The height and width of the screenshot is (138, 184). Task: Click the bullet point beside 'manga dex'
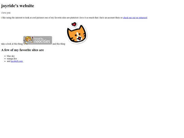5,59
